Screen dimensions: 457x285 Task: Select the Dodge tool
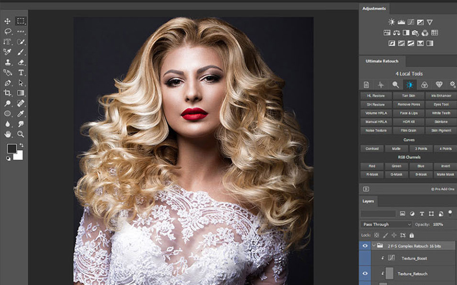[x=7, y=103]
